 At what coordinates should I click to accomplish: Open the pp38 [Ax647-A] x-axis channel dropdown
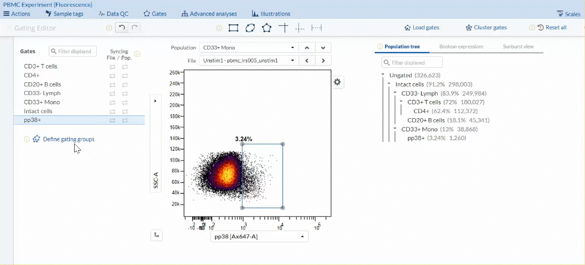coord(259,237)
